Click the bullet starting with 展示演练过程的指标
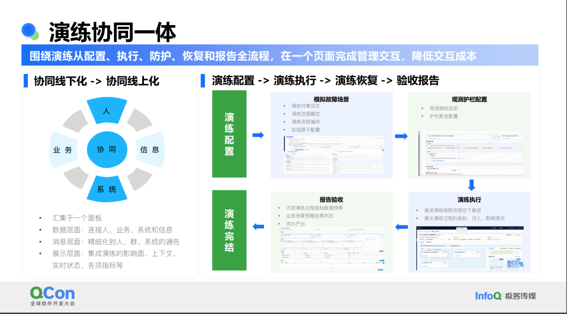The height and width of the screenshot is (314, 567). click(x=464, y=218)
